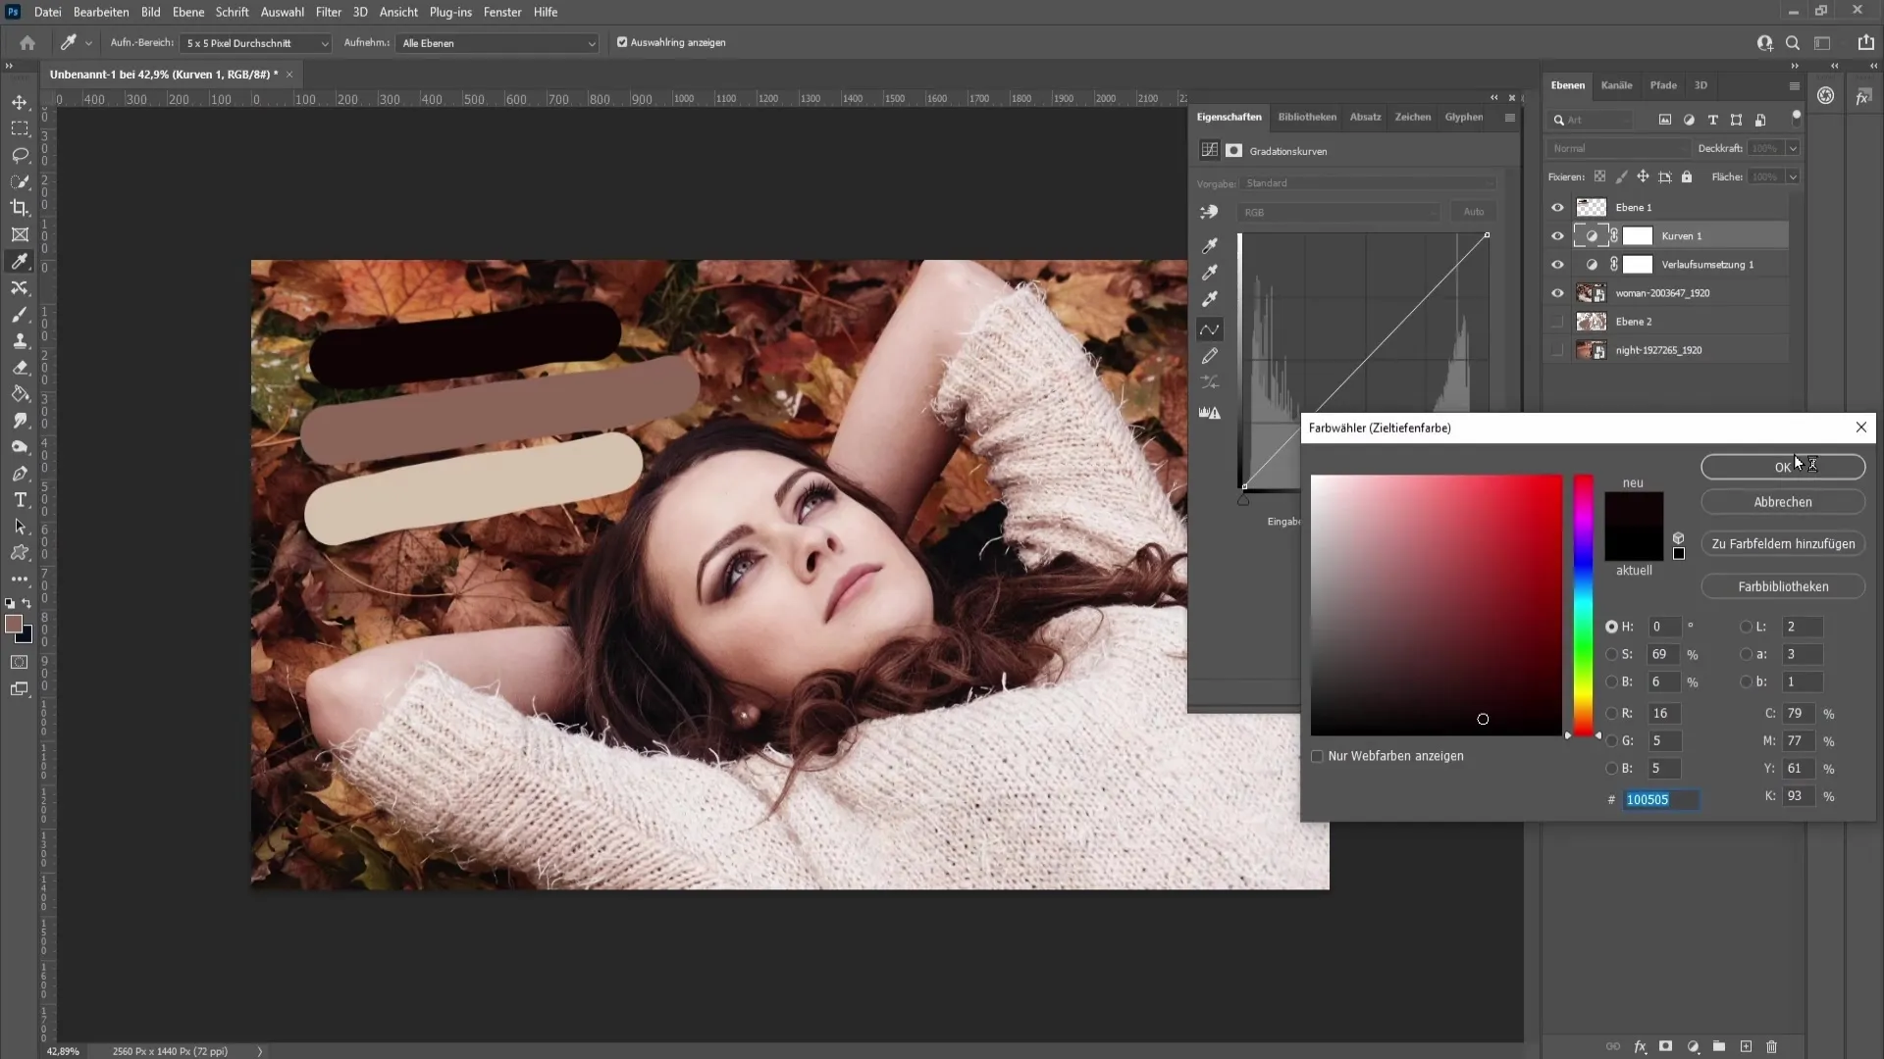Click the foreground color swatch in toolbar
Image resolution: width=1884 pixels, height=1059 pixels.
pyautogui.click(x=14, y=625)
